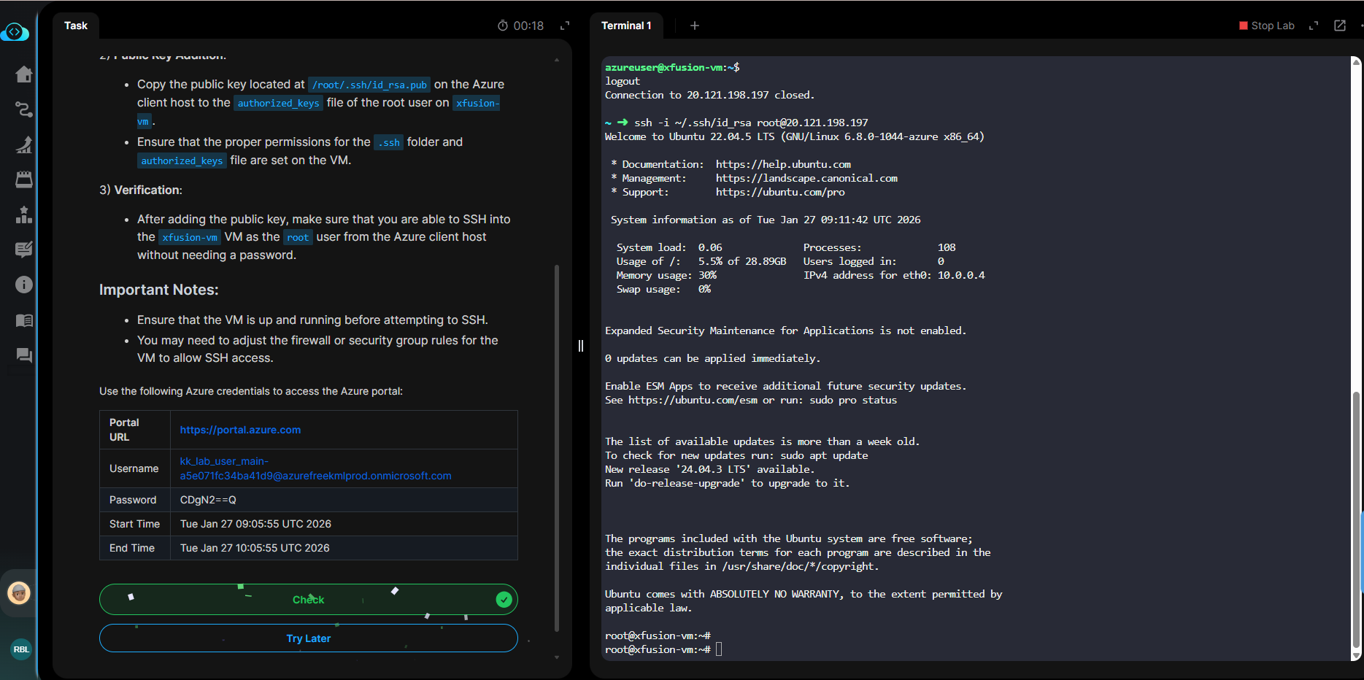1364x680 pixels.
Task: Go to Home in the sidebar
Action: pos(24,74)
